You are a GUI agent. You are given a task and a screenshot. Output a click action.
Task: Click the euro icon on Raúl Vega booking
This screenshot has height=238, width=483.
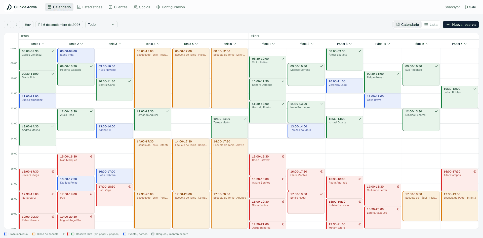coord(130,187)
